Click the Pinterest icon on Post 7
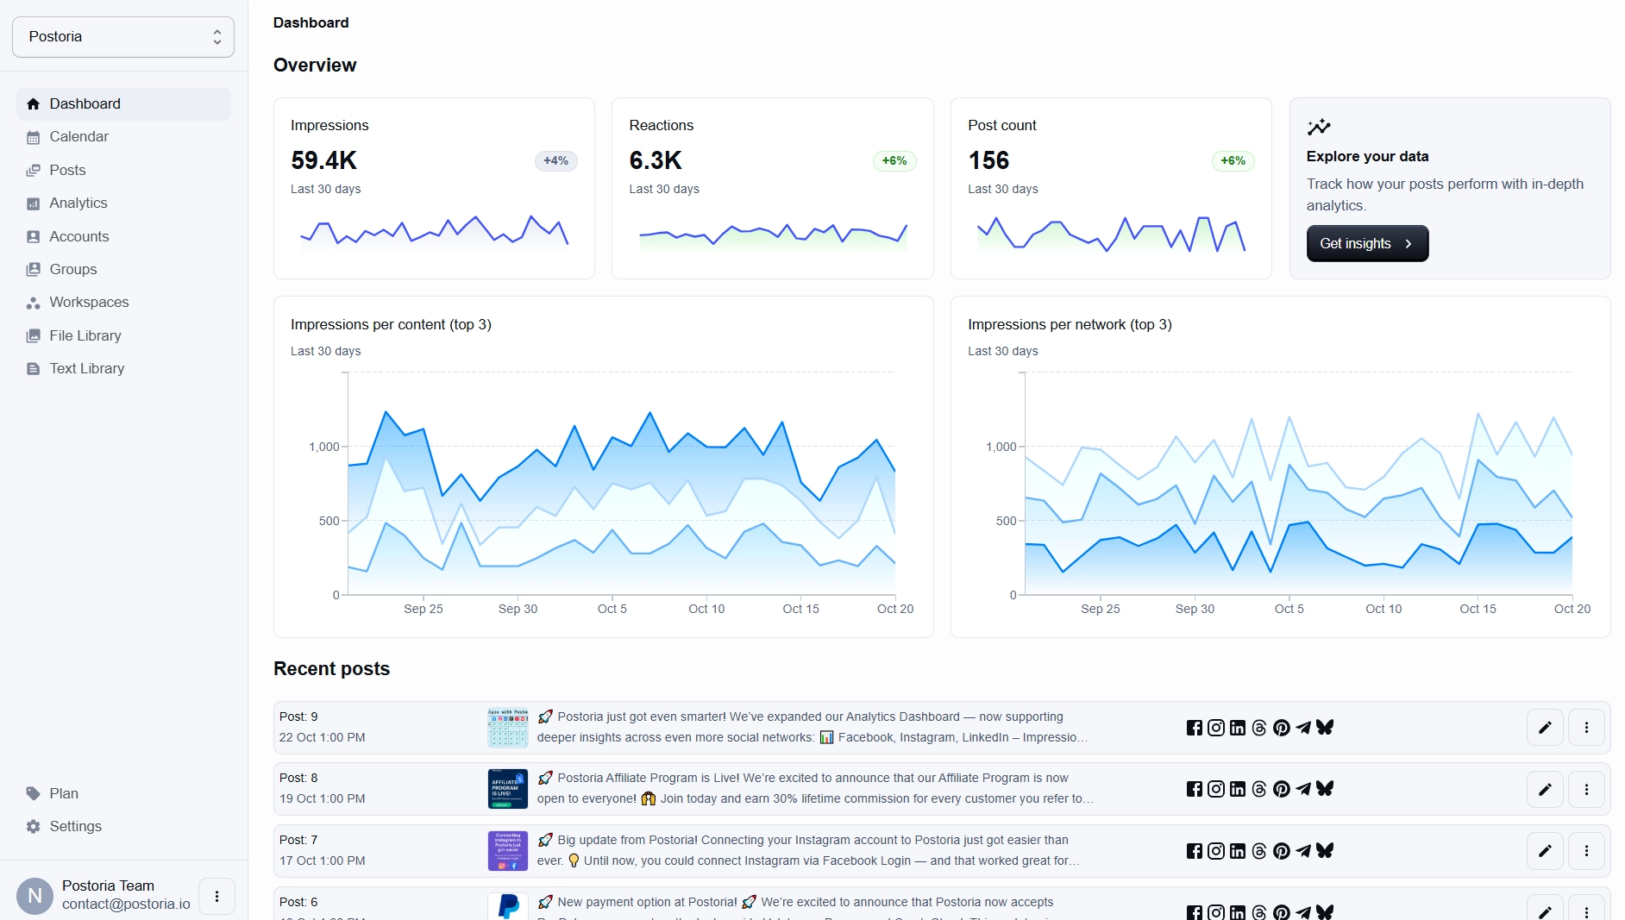This screenshot has height=920, width=1625. click(x=1282, y=851)
